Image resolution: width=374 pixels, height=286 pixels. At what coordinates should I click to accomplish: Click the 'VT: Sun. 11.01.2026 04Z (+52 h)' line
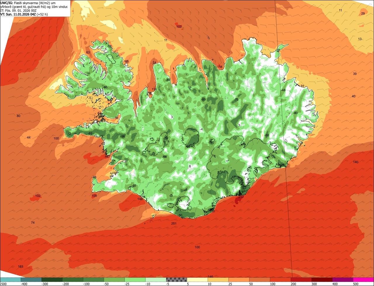pyautogui.click(x=24, y=14)
